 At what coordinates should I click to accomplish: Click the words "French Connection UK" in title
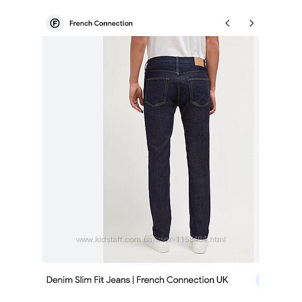(182, 280)
